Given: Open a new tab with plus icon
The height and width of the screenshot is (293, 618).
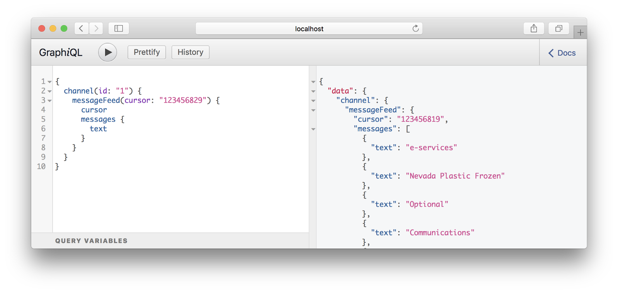Looking at the screenshot, I should pos(580,32).
